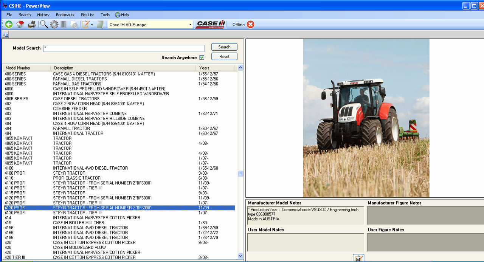Select 4156 International 4WD Diesel Tractor row
This screenshot has width=484, height=262.
point(119,228)
